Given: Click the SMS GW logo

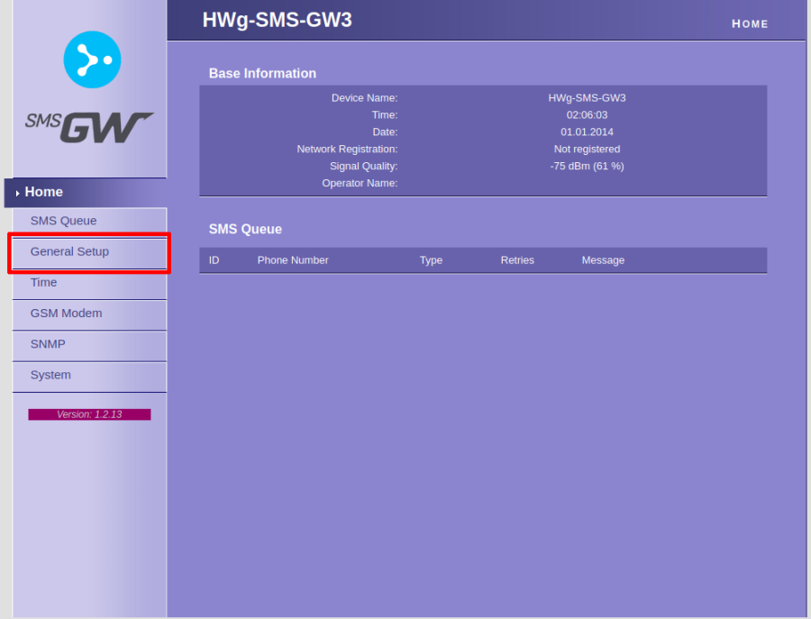Looking at the screenshot, I should pyautogui.click(x=89, y=127).
